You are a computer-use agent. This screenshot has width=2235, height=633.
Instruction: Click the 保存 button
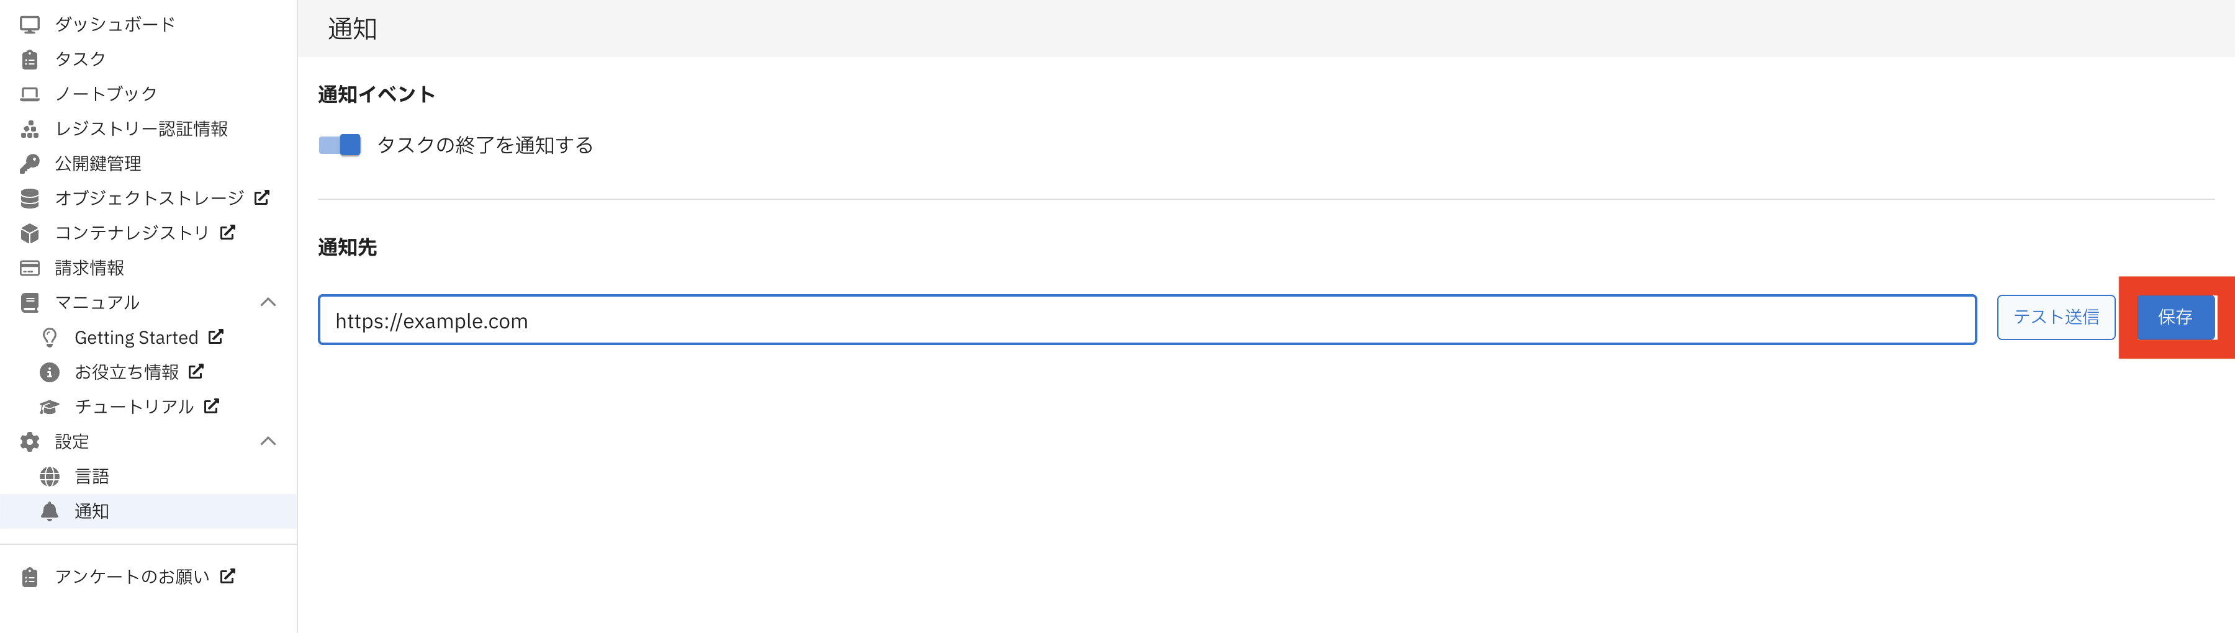tap(2174, 317)
